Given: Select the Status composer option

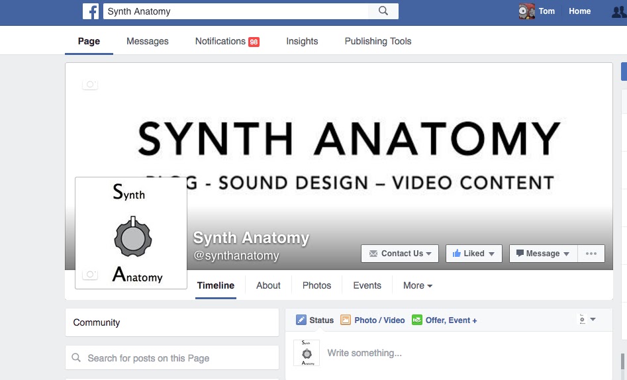Looking at the screenshot, I should pos(314,320).
